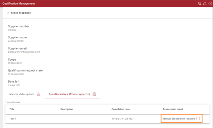
Task: Click supplier number value 000002
Action: point(12,30)
